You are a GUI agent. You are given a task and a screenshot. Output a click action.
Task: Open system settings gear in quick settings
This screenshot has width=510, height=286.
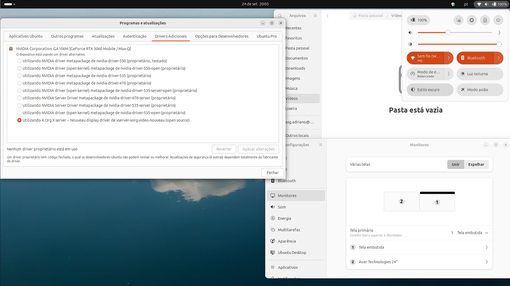point(472,20)
